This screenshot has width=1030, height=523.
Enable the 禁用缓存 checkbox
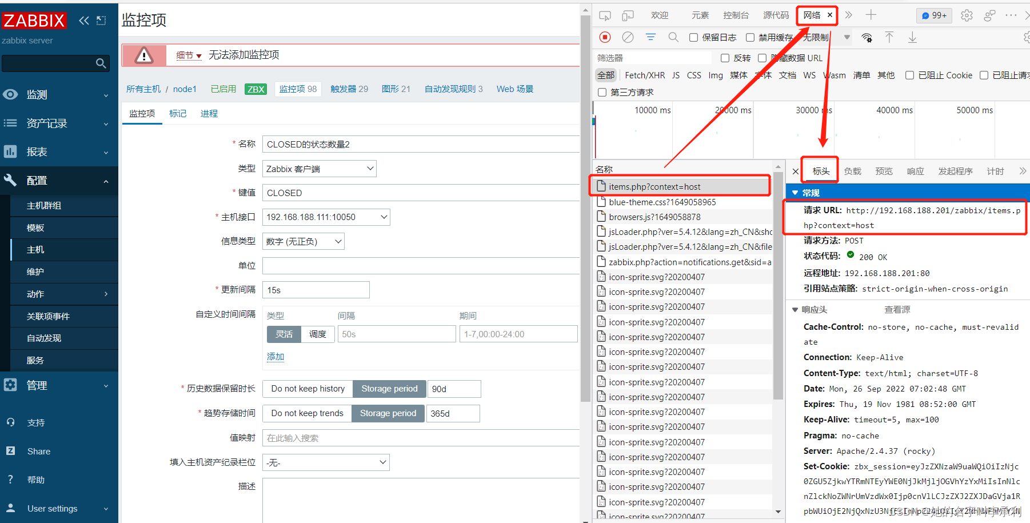coord(750,37)
